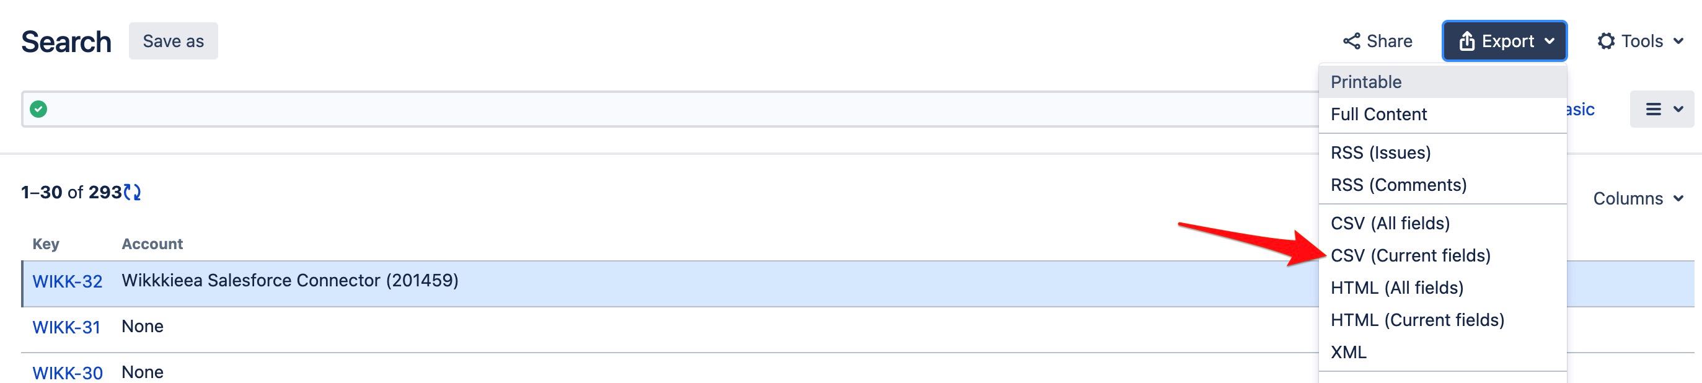Select CSV (Current fields) export
Image resolution: width=1702 pixels, height=383 pixels.
tap(1411, 255)
